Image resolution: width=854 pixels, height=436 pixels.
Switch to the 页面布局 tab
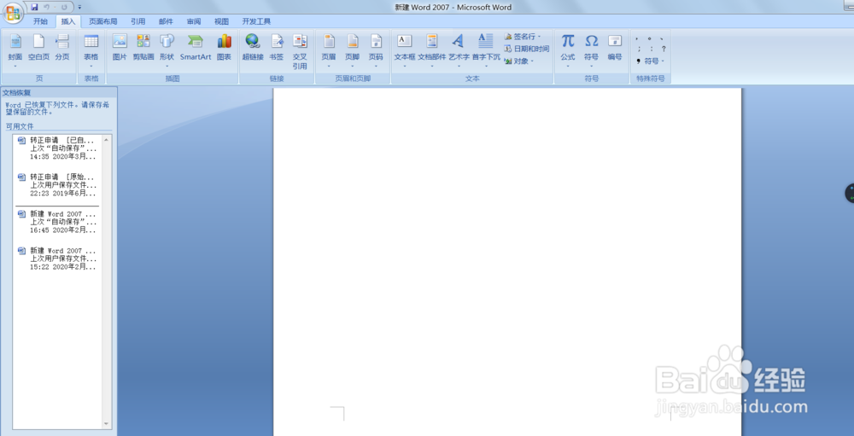pos(103,22)
